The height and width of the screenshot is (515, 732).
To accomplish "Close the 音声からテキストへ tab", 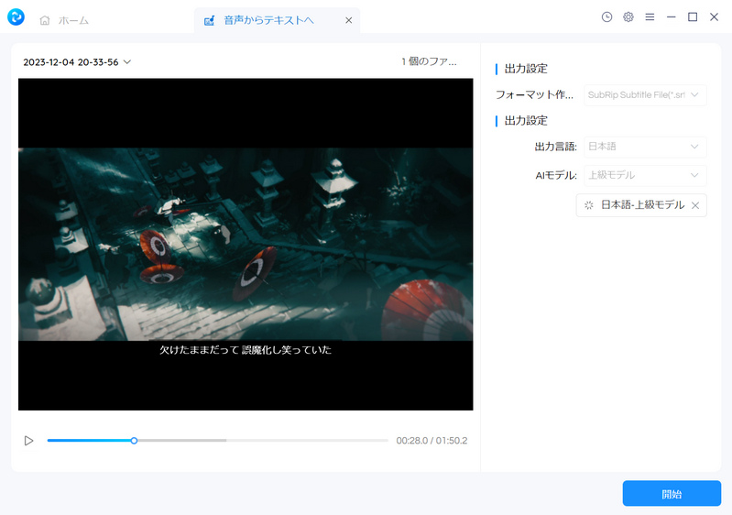I will (349, 20).
